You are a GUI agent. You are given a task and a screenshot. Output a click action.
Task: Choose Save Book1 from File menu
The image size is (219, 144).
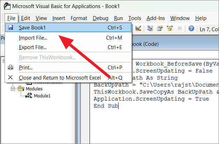[68, 28]
